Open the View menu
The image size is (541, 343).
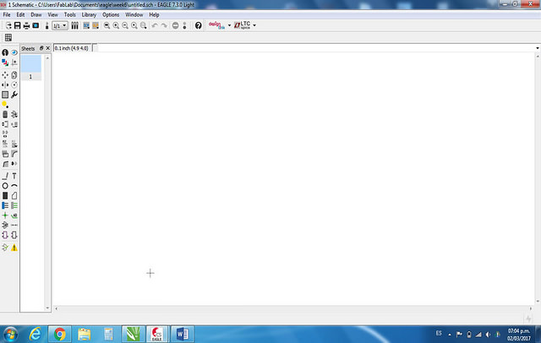coord(52,15)
